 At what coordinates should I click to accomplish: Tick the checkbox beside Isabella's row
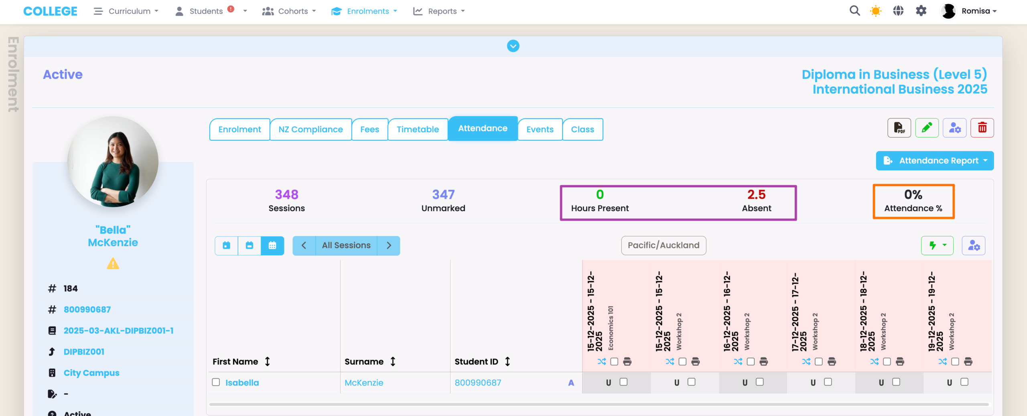click(216, 382)
